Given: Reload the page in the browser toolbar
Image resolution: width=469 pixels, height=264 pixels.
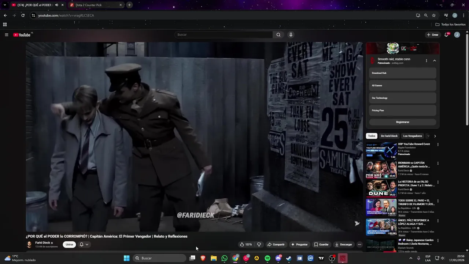Looking at the screenshot, I should pos(23,15).
